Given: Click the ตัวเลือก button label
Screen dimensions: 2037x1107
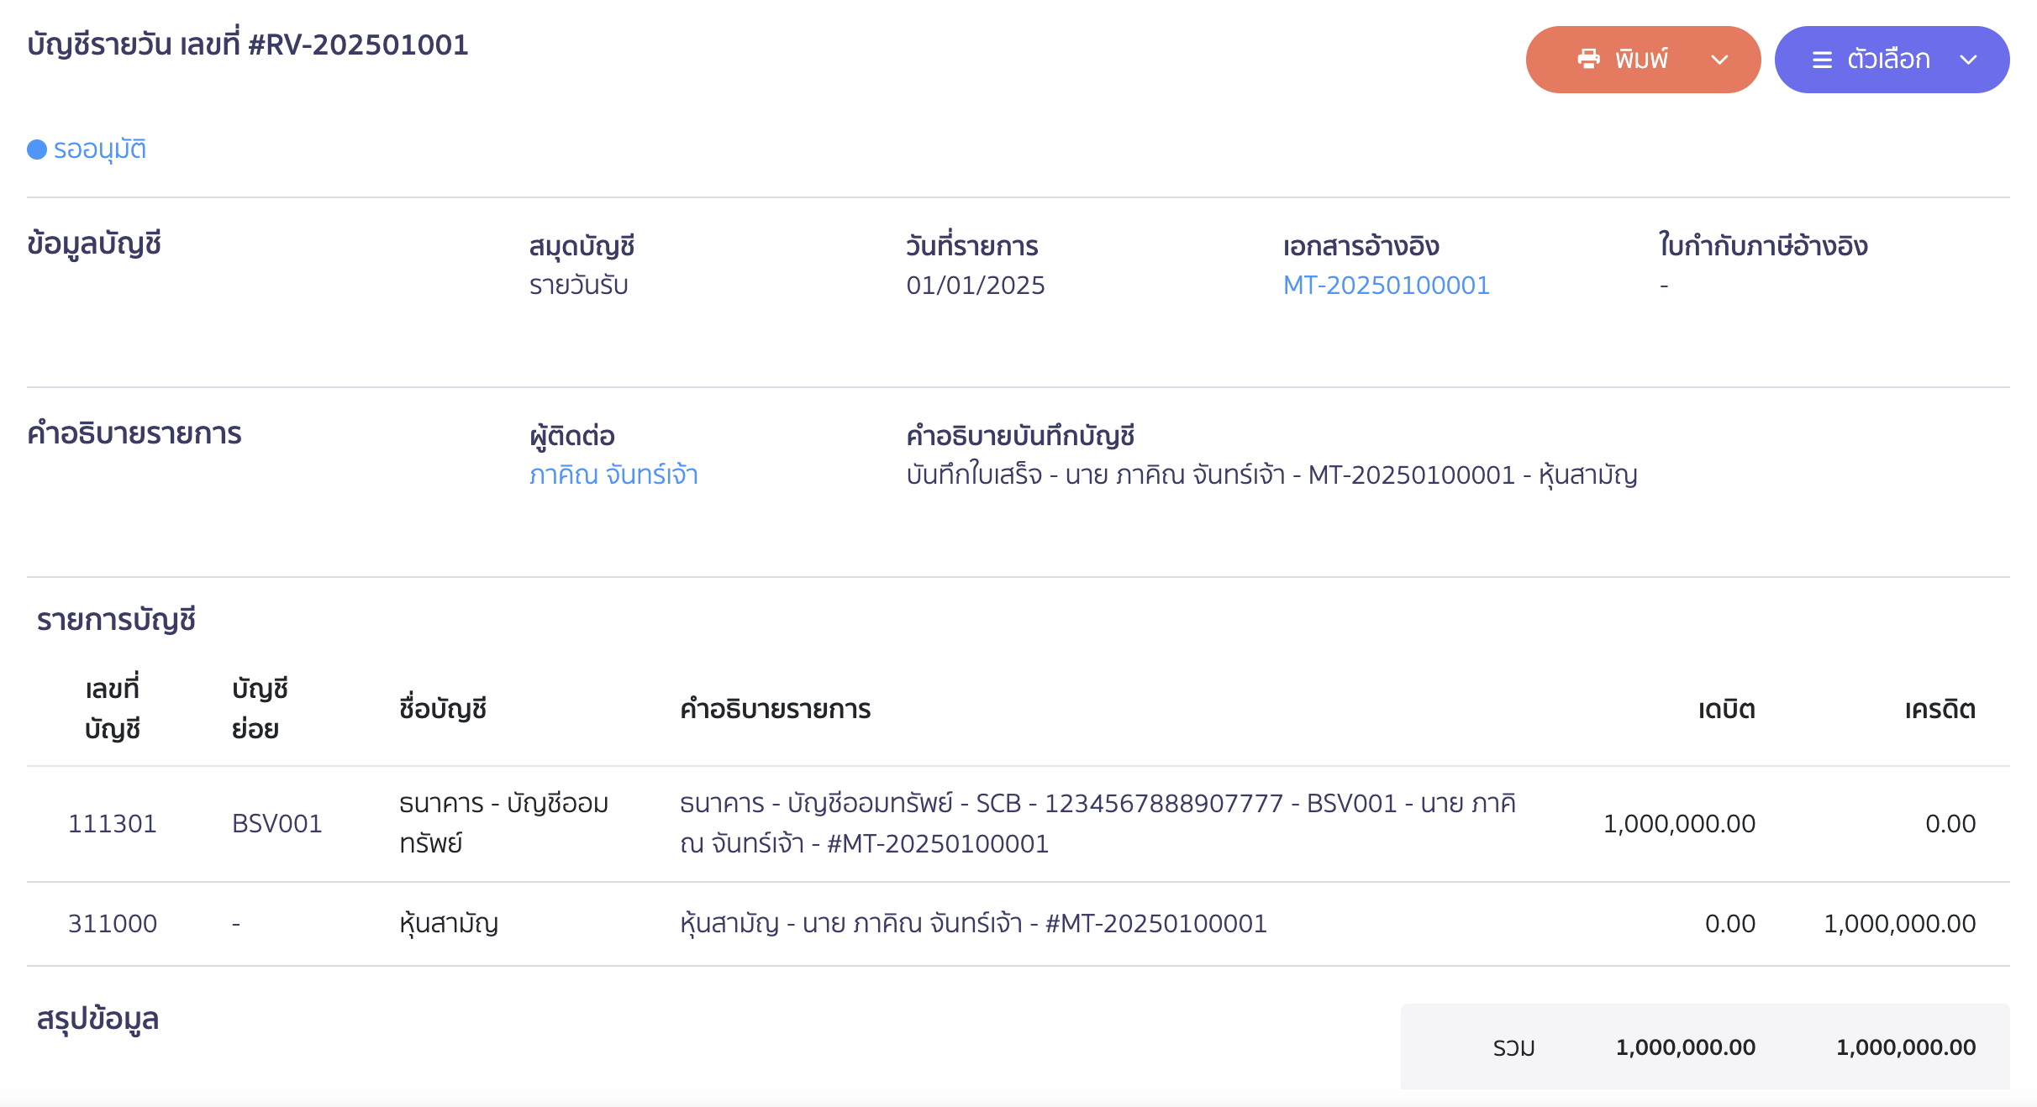Looking at the screenshot, I should pyautogui.click(x=1888, y=59).
